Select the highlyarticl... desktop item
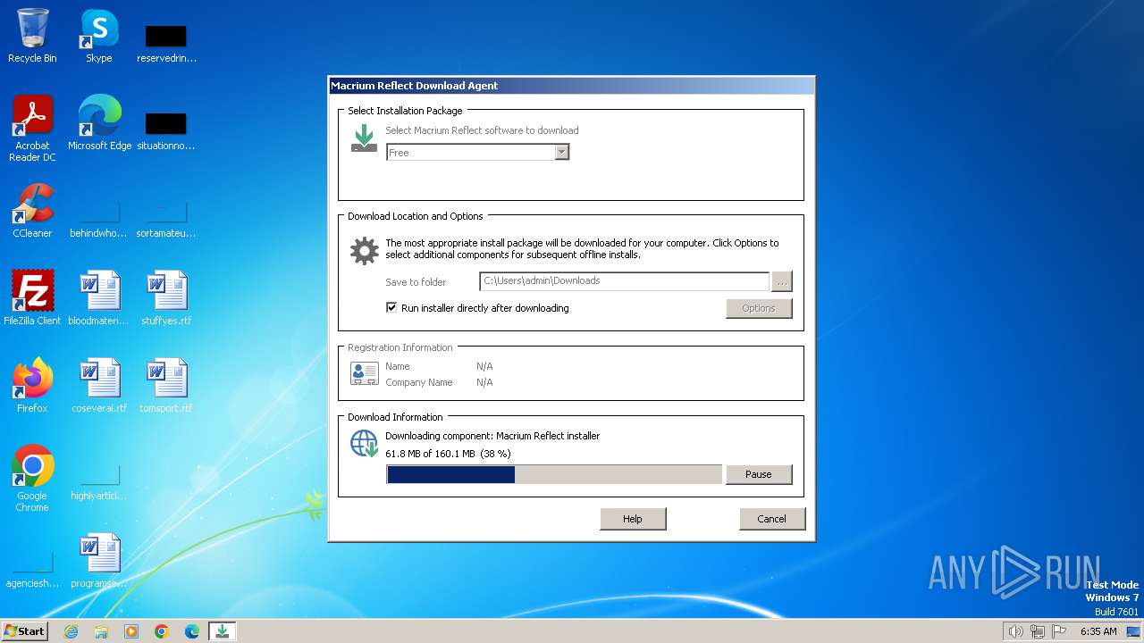This screenshot has height=643, width=1144. click(x=99, y=482)
